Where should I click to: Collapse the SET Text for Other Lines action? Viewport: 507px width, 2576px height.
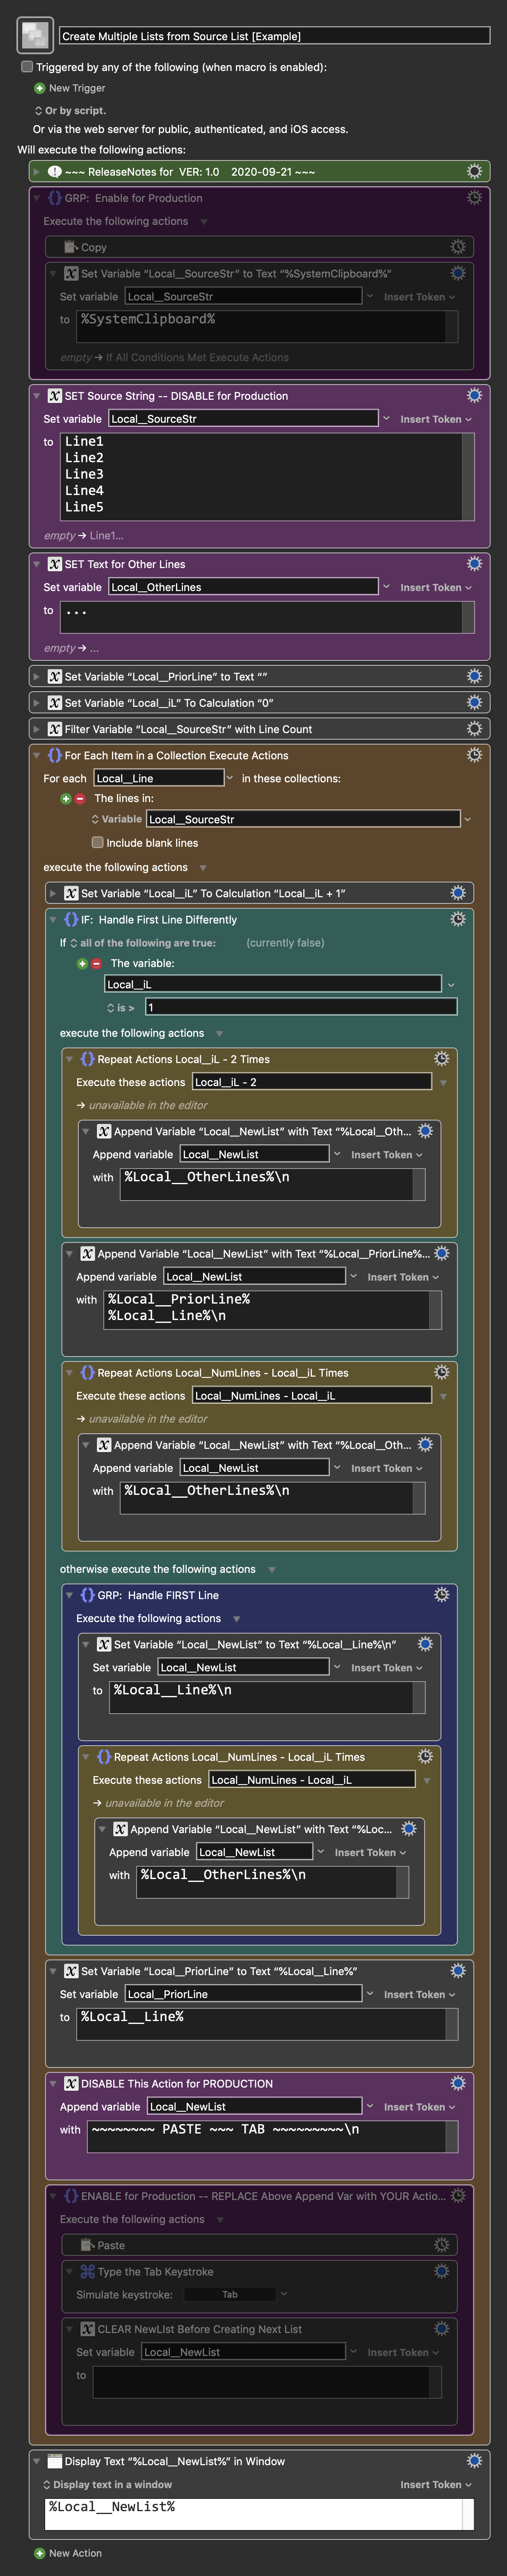[x=37, y=564]
